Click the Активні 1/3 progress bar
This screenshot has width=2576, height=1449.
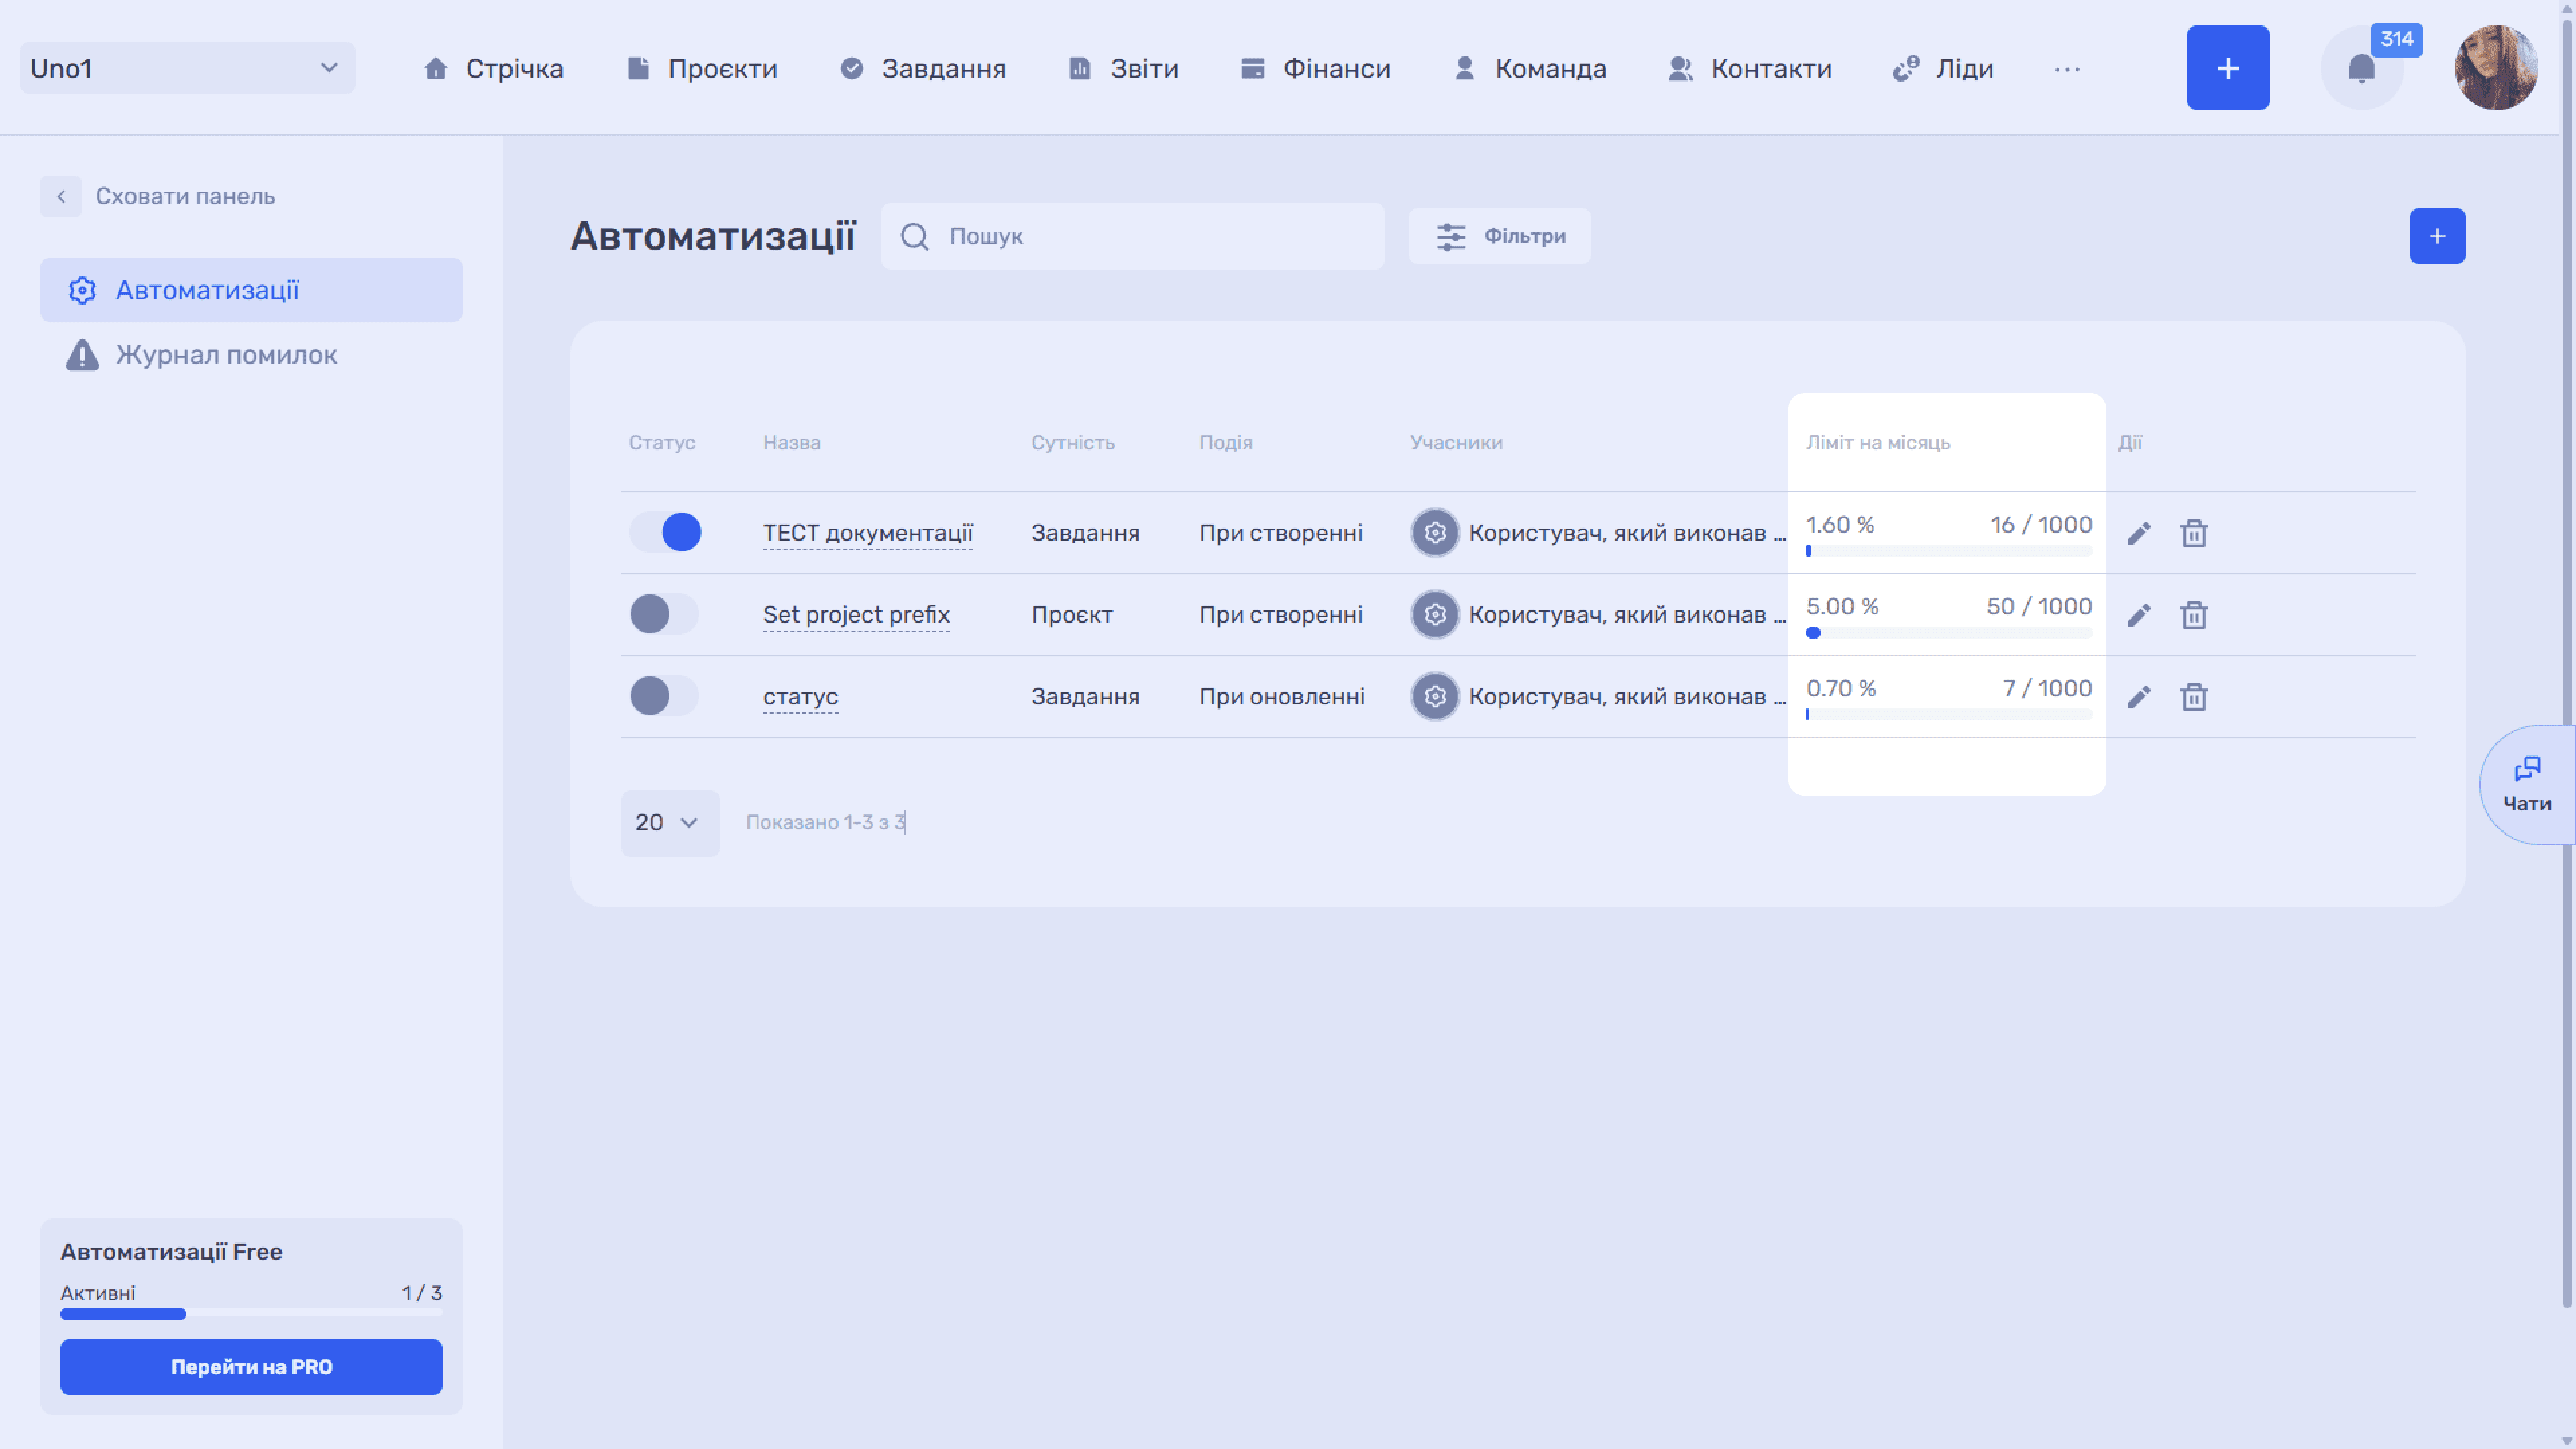point(251,1314)
